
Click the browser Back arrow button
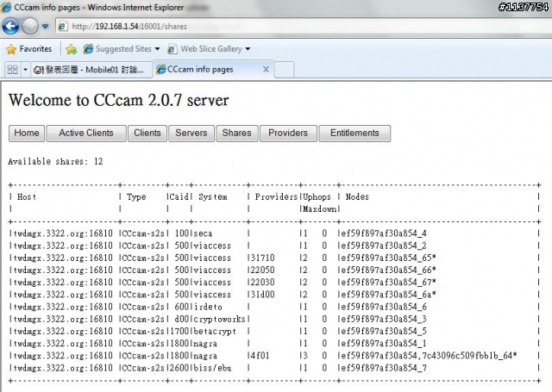click(10, 26)
